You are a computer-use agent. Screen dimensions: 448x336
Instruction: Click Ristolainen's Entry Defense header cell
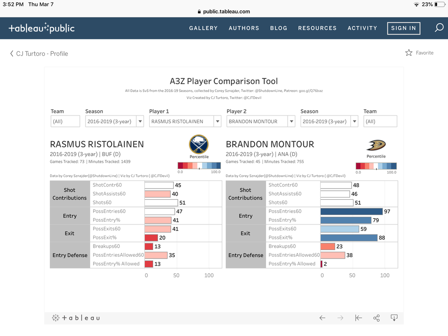pos(70,255)
